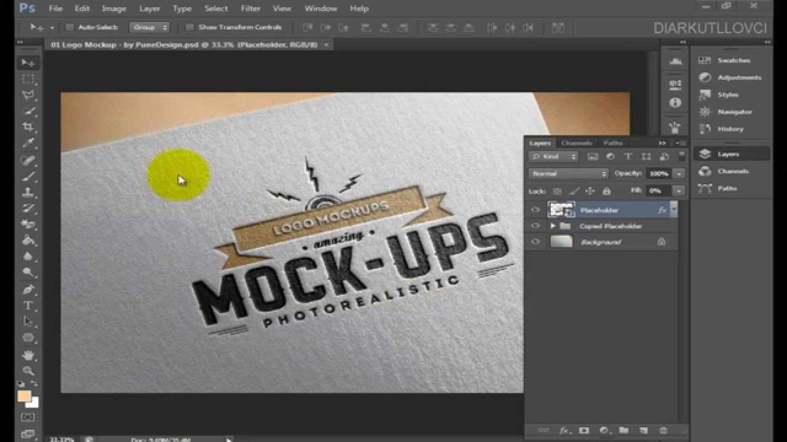The height and width of the screenshot is (442, 787).
Task: Open the Filter menu
Action: pyautogui.click(x=251, y=9)
